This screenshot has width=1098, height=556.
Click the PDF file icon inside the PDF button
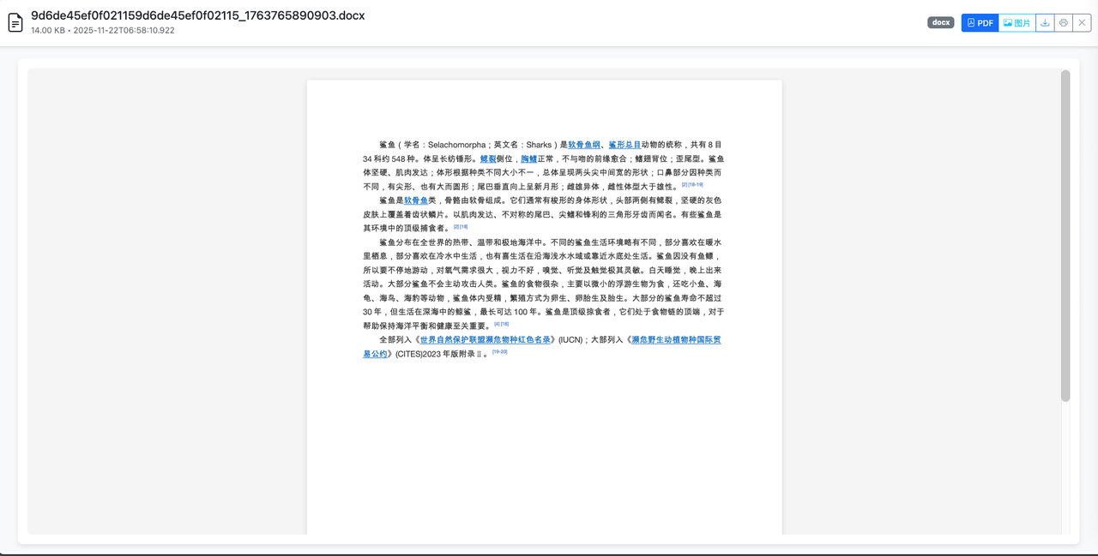[x=973, y=22]
